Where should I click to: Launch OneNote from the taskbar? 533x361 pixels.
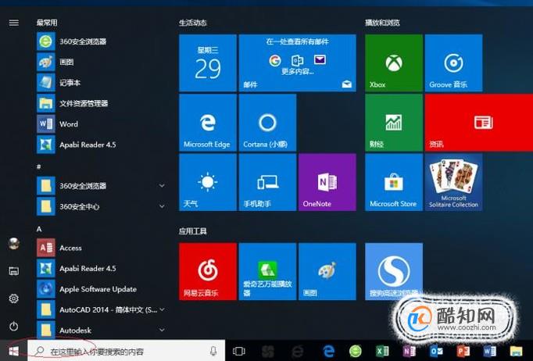[x=409, y=351]
